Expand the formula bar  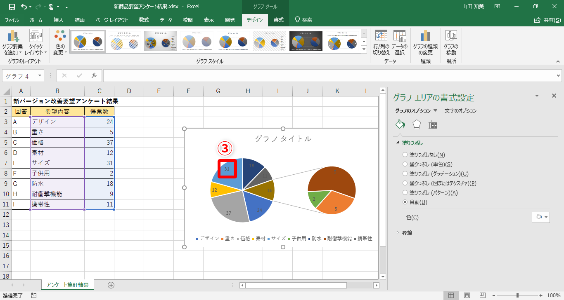click(x=559, y=76)
